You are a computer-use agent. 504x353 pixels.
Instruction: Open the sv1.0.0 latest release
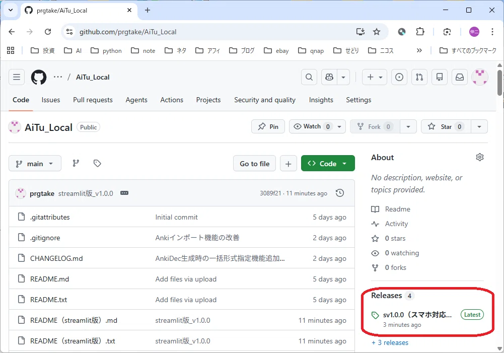tap(417, 315)
